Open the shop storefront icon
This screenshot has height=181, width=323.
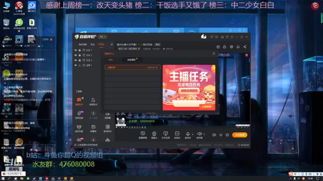click(x=231, y=47)
